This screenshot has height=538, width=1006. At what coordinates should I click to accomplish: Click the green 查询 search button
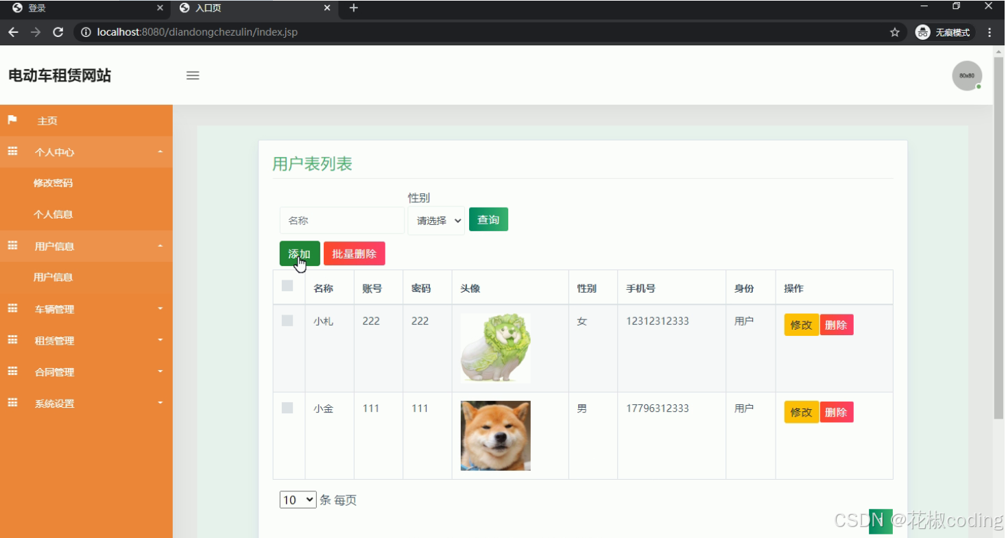click(488, 219)
